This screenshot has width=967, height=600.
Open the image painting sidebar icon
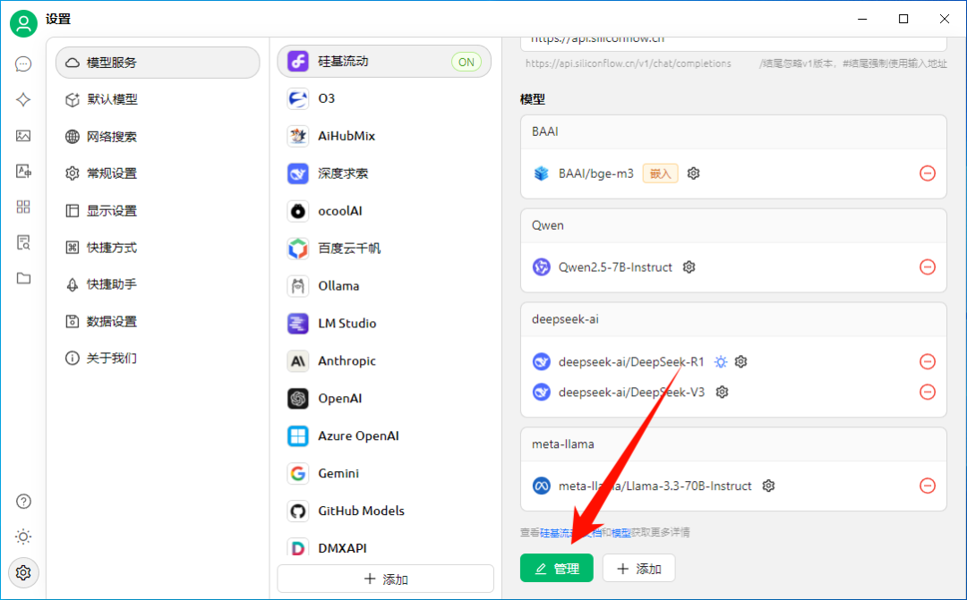click(23, 136)
